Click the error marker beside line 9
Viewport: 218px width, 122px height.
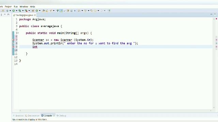coord(13,47)
